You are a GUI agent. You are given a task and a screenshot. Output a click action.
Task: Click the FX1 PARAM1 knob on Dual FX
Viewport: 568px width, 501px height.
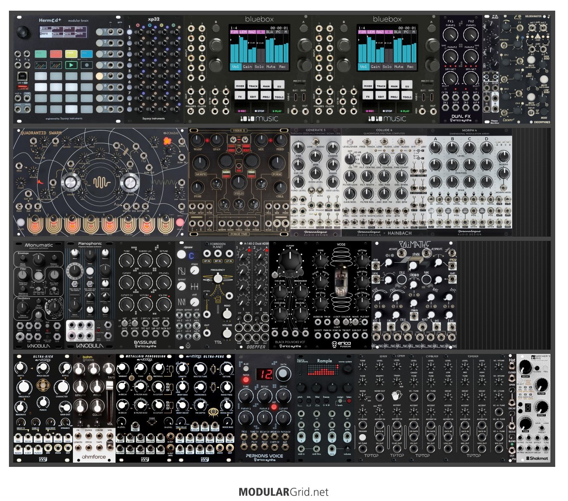pos(450,35)
